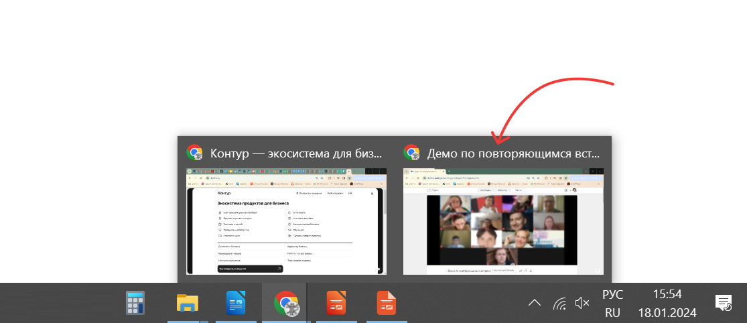Image resolution: width=747 pixels, height=323 pixels.
Task: Open the notification center icon
Action: tap(724, 303)
